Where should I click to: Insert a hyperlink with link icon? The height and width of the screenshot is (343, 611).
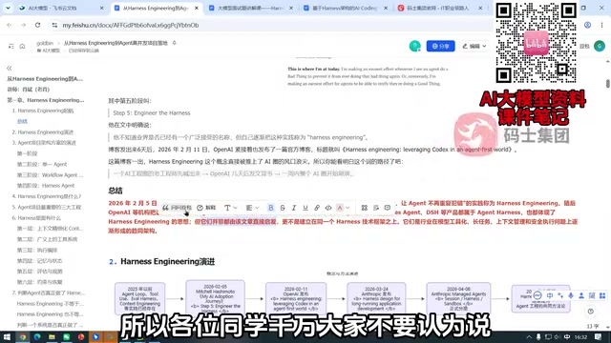[x=317, y=208]
